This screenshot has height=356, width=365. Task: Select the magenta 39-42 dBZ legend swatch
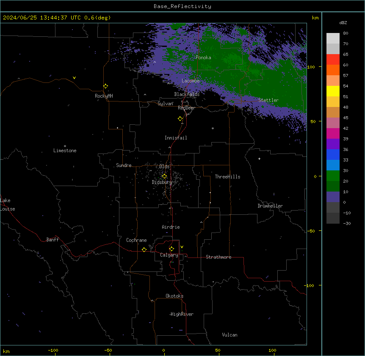333,133
